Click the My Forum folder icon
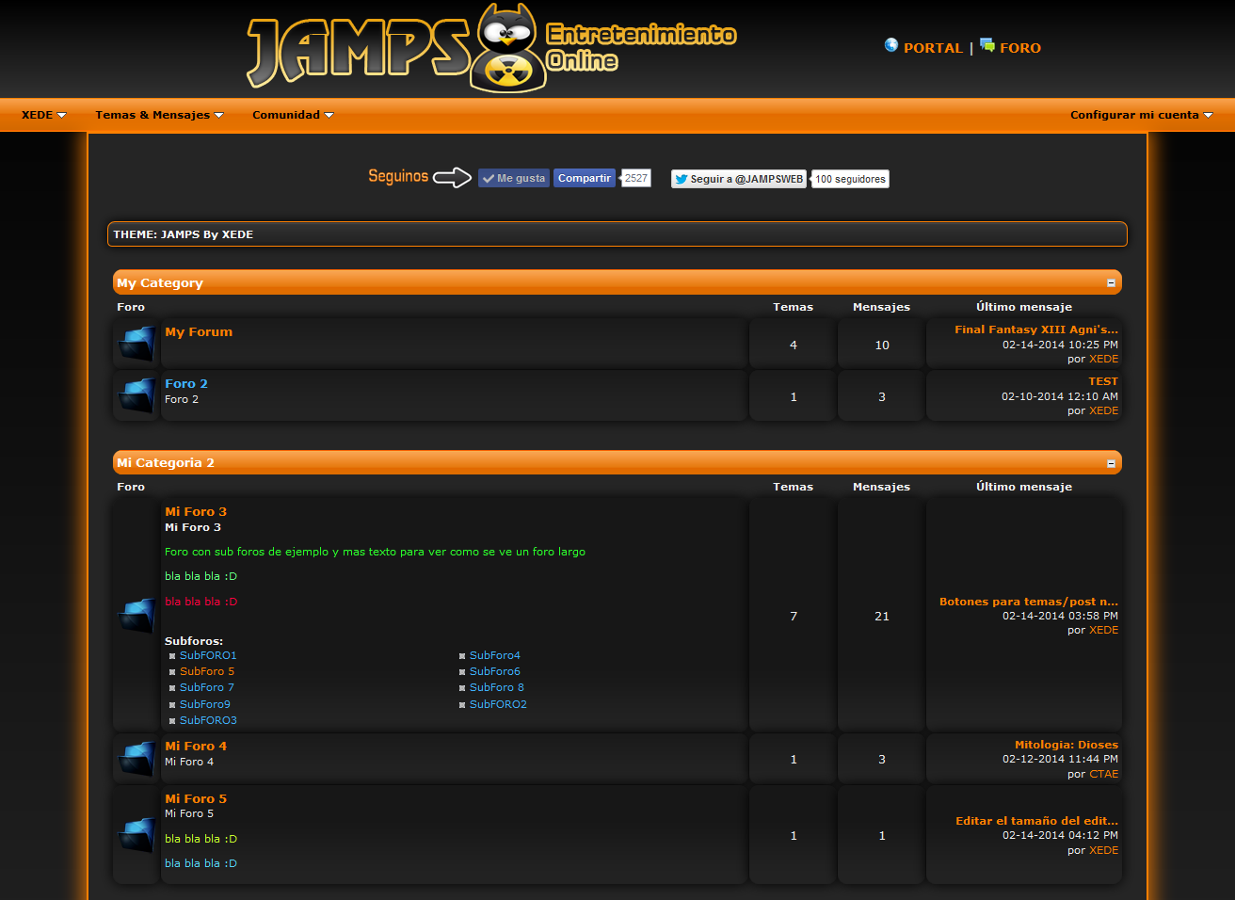Viewport: 1235px width, 900px height. click(x=136, y=344)
